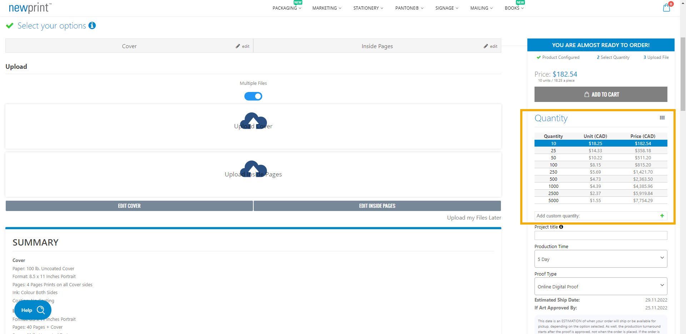Open the Production Time dropdown
This screenshot has width=686, height=334.
pyautogui.click(x=601, y=259)
